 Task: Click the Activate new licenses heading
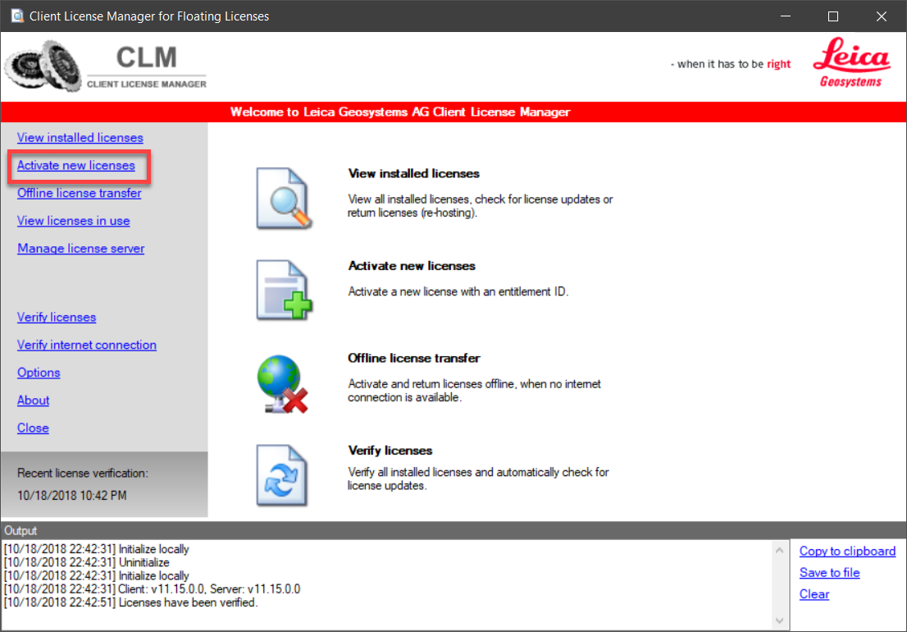(x=412, y=266)
